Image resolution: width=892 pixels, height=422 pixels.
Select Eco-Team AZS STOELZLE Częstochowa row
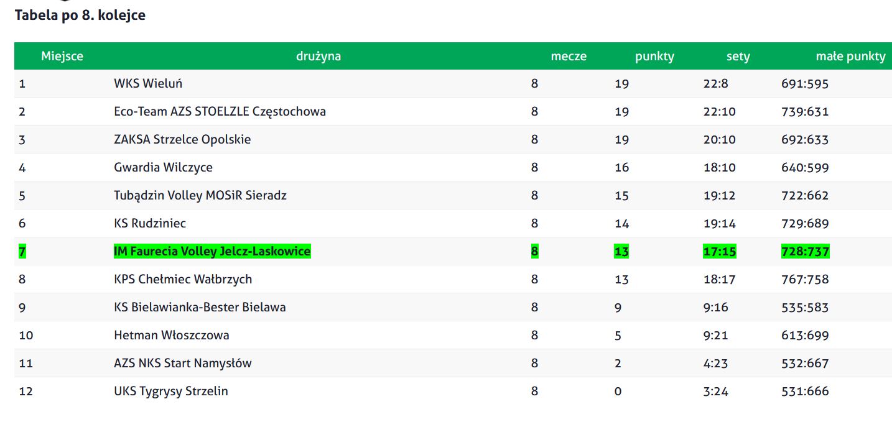pos(453,111)
